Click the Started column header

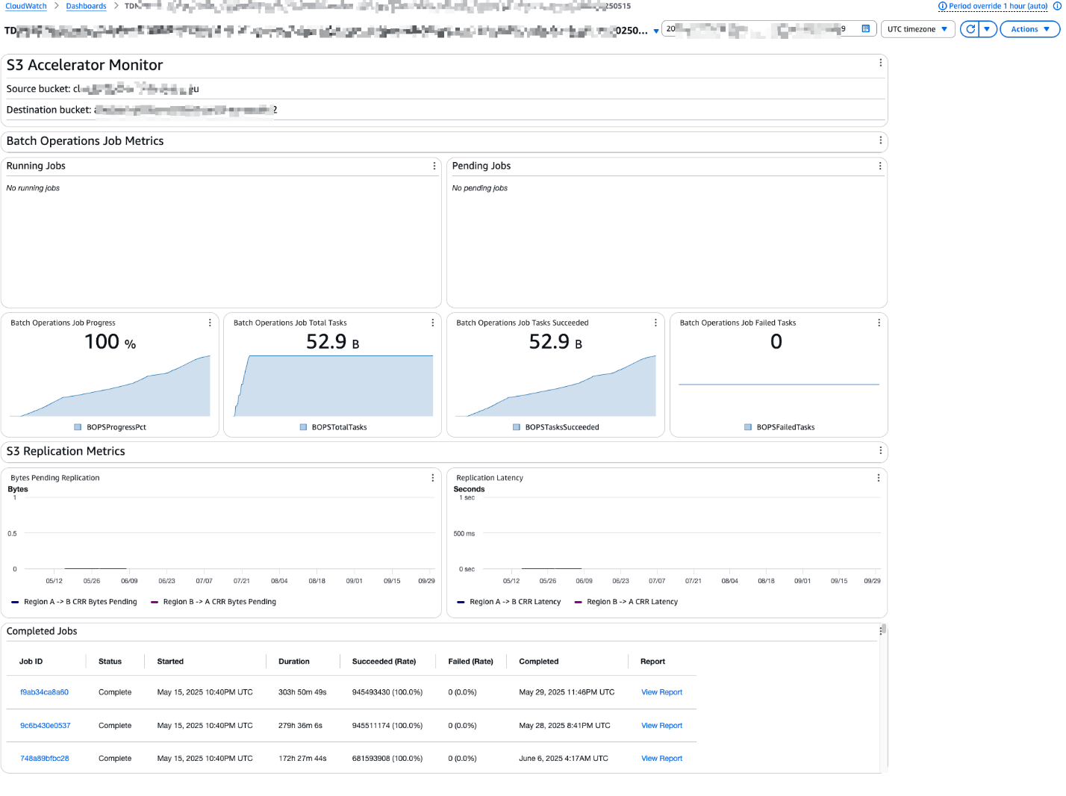(x=170, y=662)
